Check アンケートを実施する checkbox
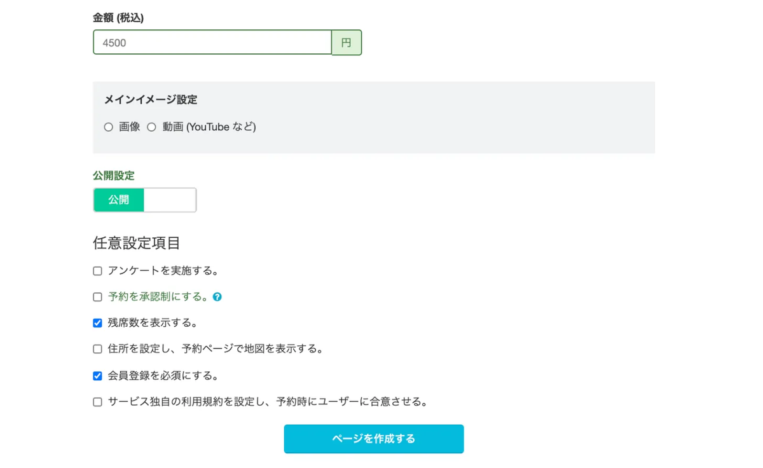Image resolution: width=763 pixels, height=468 pixels. pyautogui.click(x=97, y=271)
